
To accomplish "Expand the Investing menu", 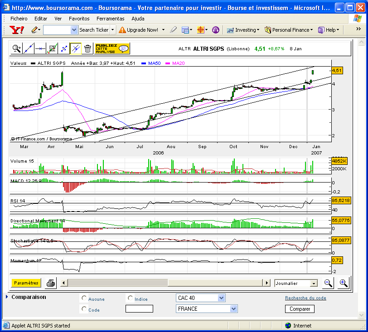I will (243, 30).
